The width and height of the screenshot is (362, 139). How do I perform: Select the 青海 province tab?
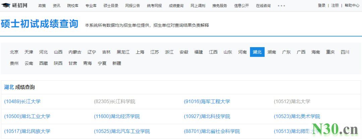(x=87, y=63)
